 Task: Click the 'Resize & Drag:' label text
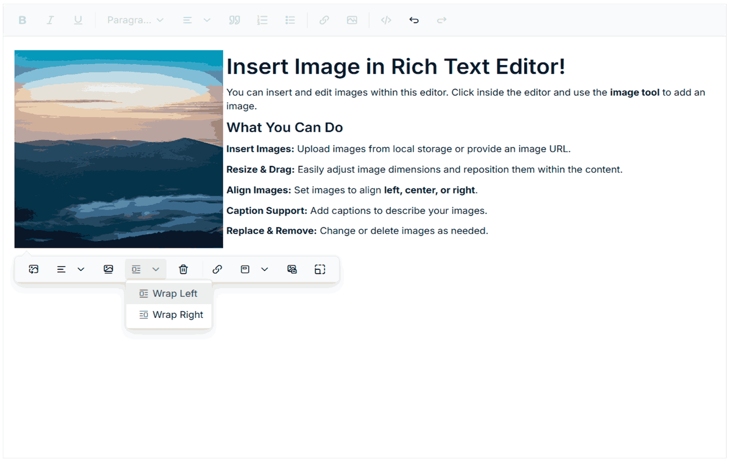click(260, 170)
